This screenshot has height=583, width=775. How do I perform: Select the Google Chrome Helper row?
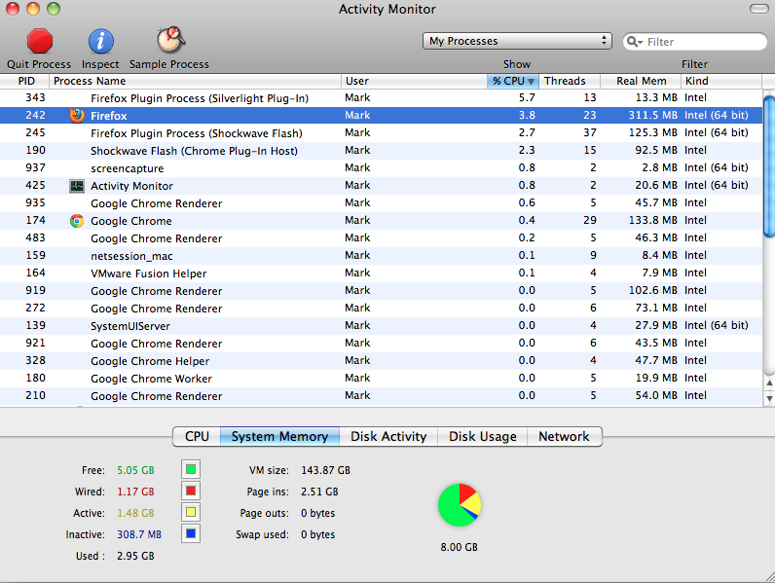coord(381,361)
